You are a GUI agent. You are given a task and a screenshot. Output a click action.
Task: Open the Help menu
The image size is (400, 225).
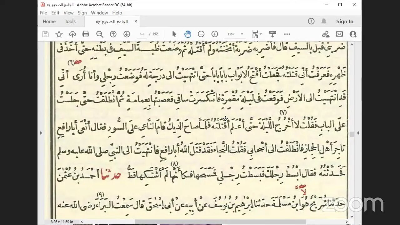[117, 13]
